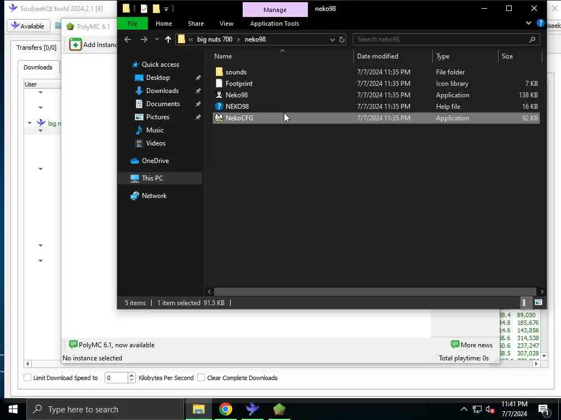Open Explorer help question mark icon
Viewport: 561px width, 420px height.
pyautogui.click(x=540, y=23)
